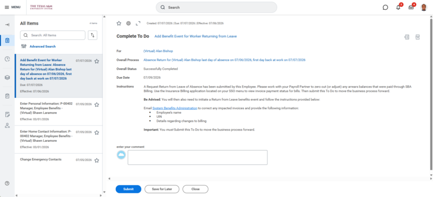Open the archive clock icon in sidebar
433x197 pixels.
7,59
